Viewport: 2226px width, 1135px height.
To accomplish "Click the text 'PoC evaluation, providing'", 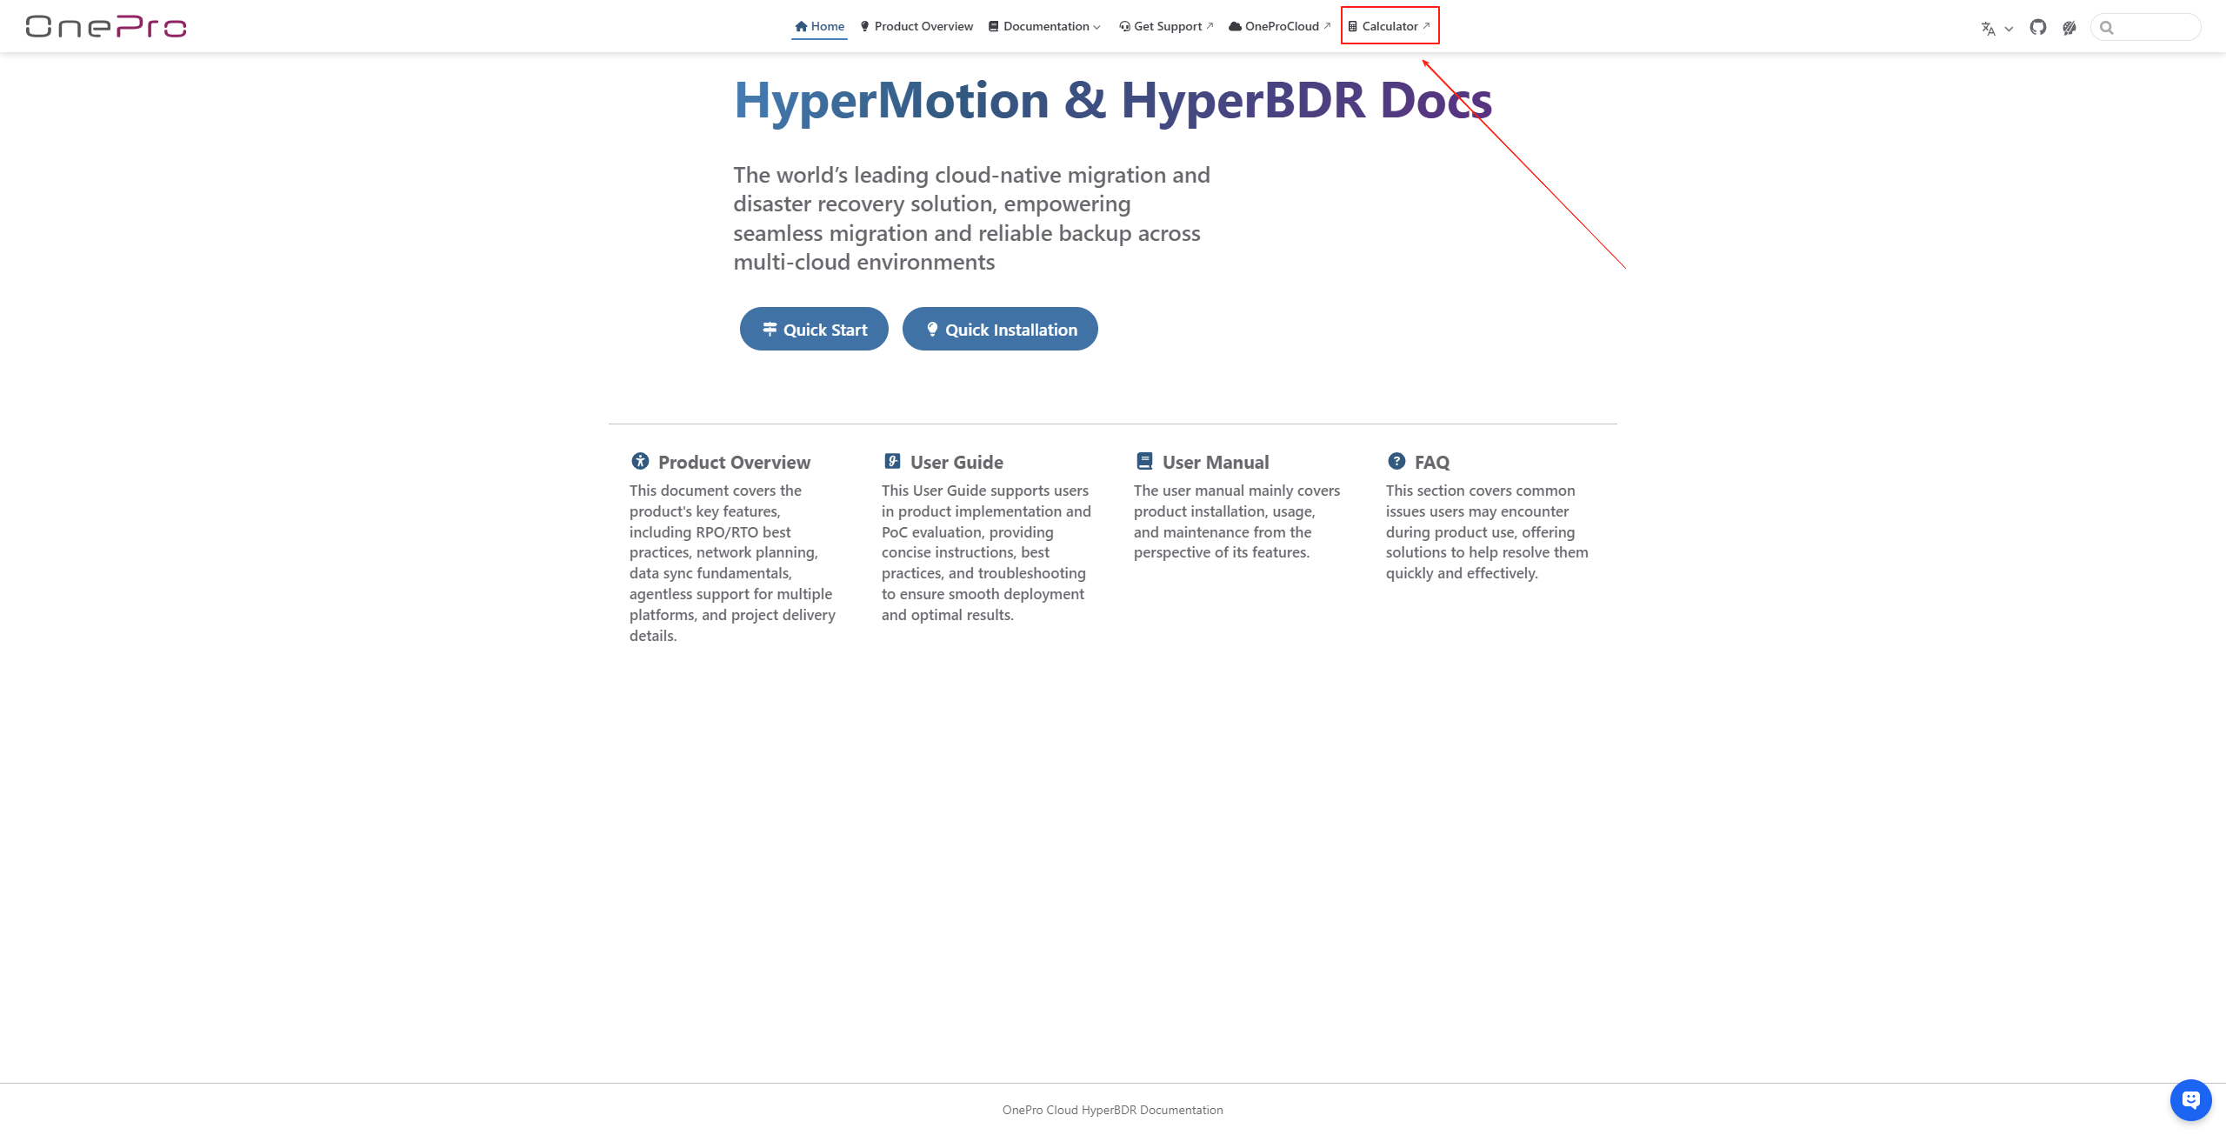I will 967,532.
